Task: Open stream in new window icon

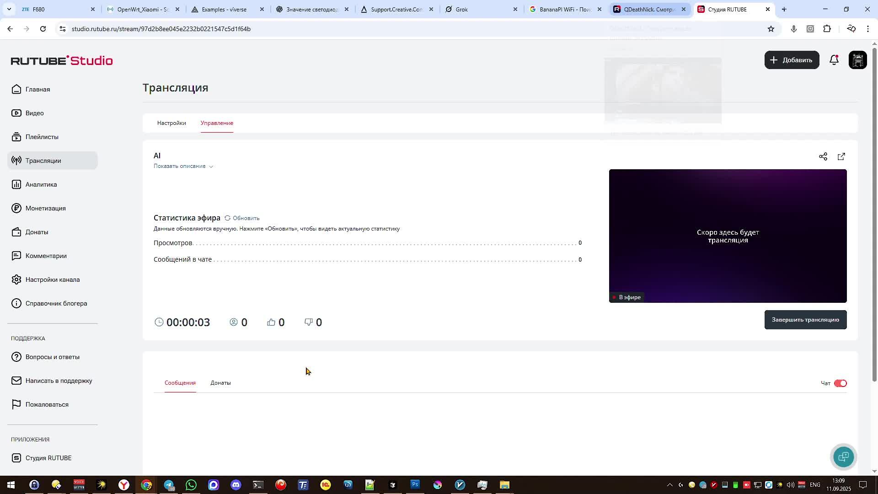Action: [841, 157]
